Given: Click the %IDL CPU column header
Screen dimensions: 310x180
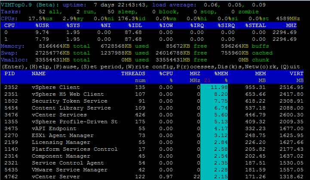Looking at the screenshot, I should (135, 25).
